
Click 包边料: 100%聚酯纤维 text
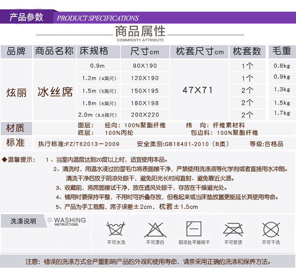(x=225, y=133)
